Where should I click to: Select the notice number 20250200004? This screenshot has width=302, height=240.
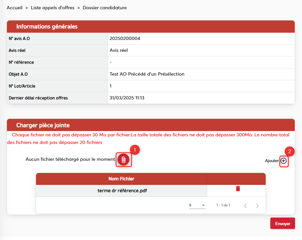[x=125, y=39]
